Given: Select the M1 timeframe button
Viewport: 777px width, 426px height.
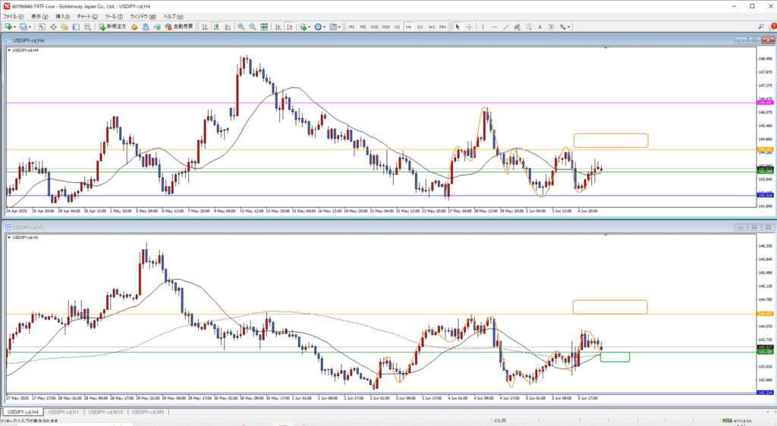Looking at the screenshot, I should point(351,27).
